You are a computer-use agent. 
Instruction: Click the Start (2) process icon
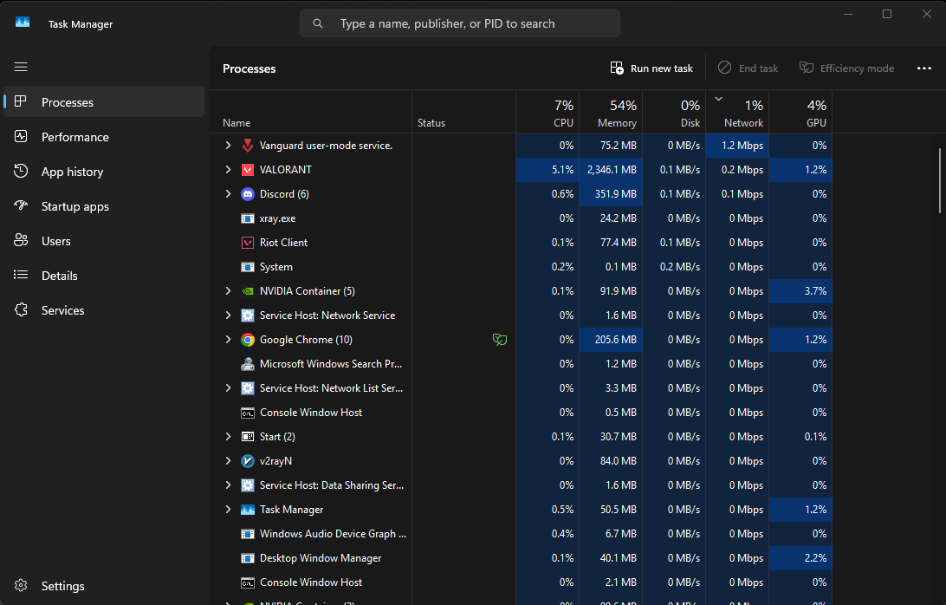click(x=248, y=437)
